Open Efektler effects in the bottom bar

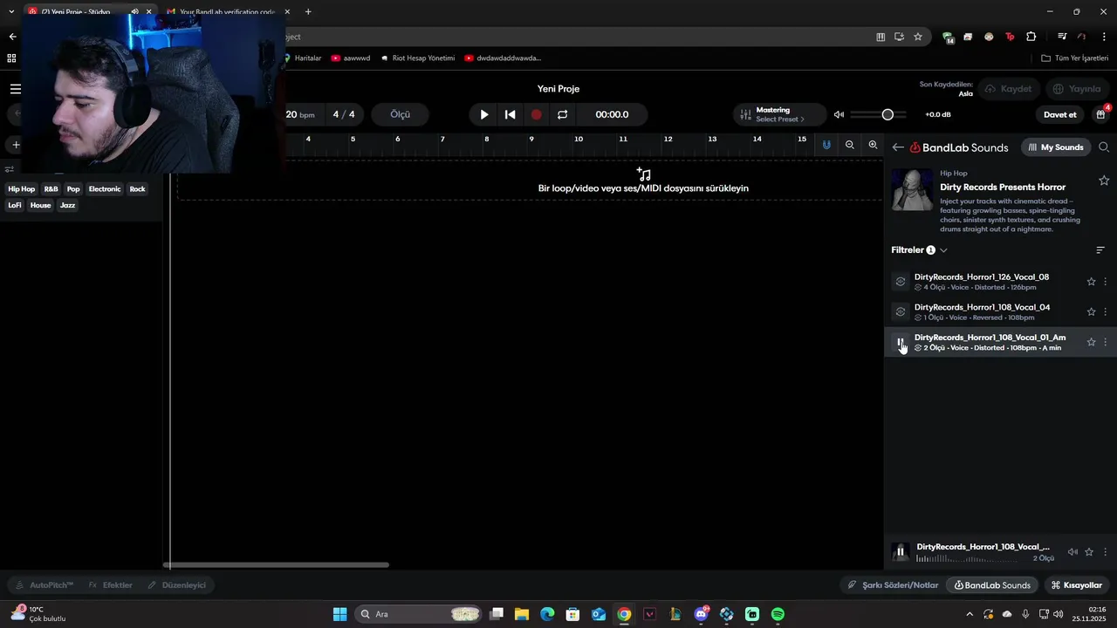click(110, 585)
